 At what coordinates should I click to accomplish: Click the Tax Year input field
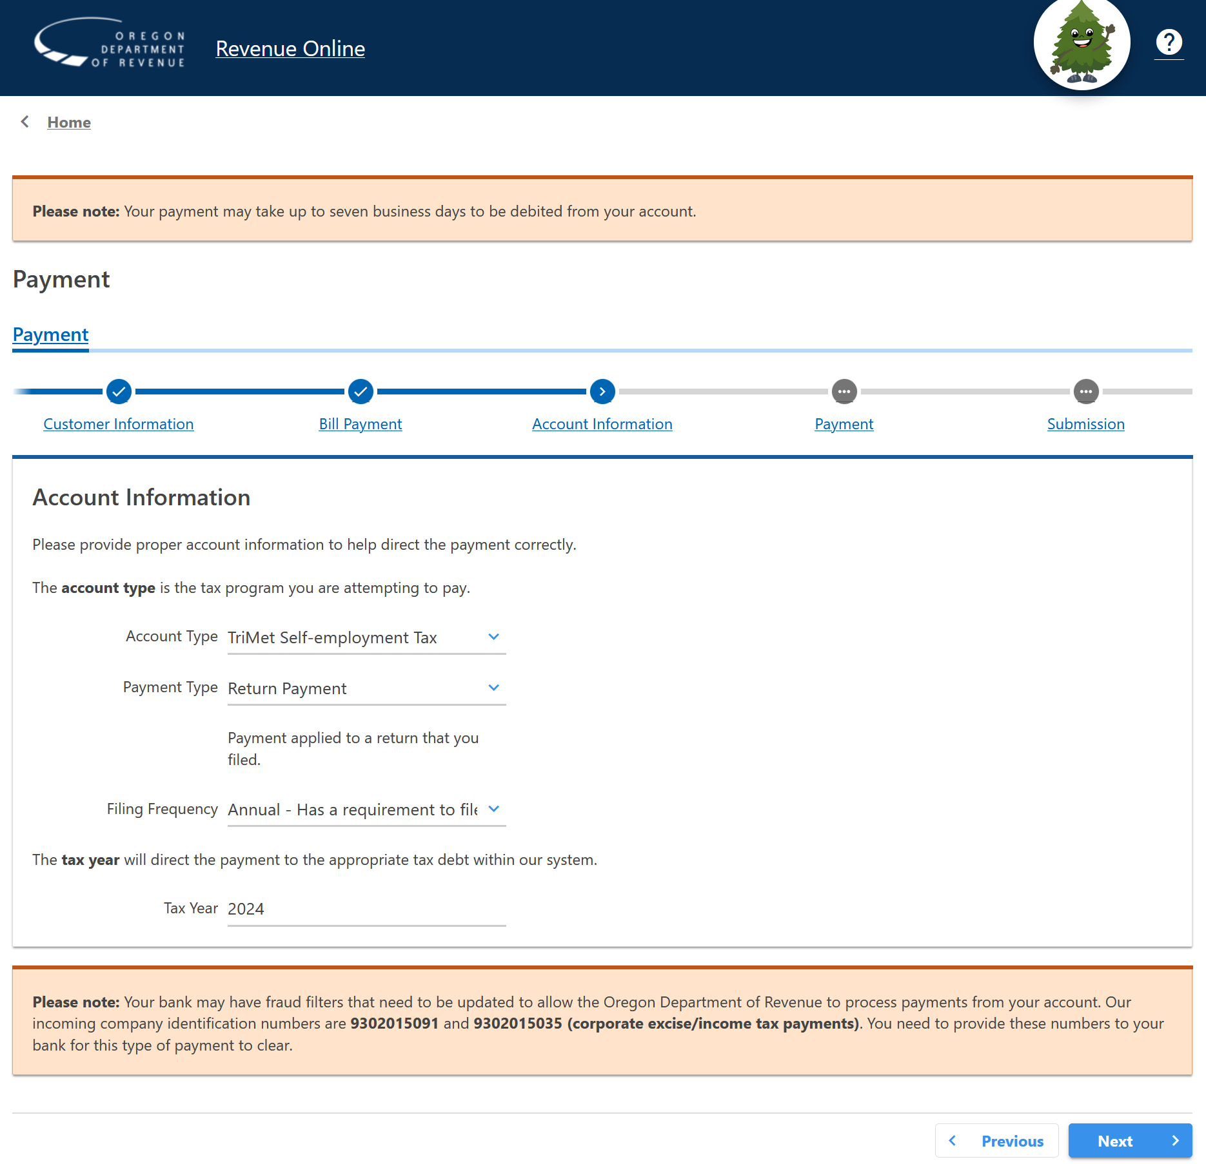366,909
